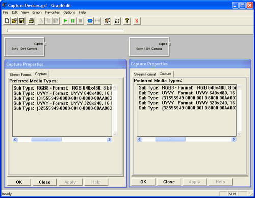Viewport: 255px width, 198px height.
Task: Stop the graph with the stop button
Action: point(80,21)
